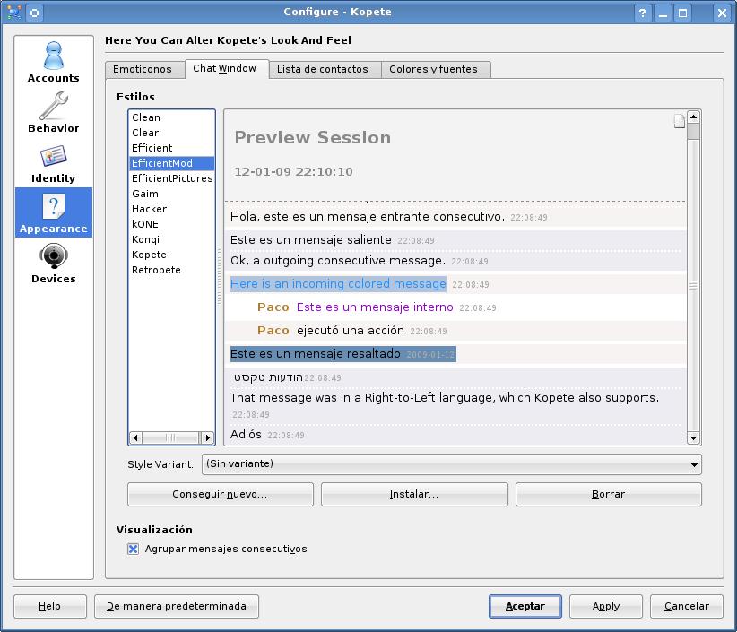This screenshot has height=632, width=737.
Task: Open the Style Variant dropdown
Action: 451,464
